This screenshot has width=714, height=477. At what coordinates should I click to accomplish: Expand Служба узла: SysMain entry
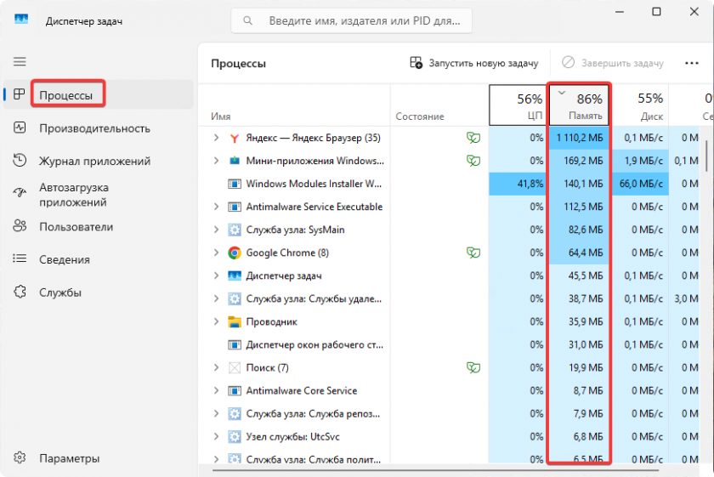pos(216,230)
